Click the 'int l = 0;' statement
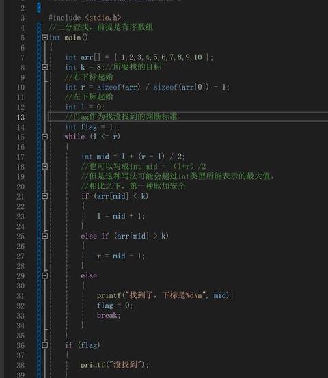This screenshot has width=328, height=378. pyautogui.click(x=85, y=107)
